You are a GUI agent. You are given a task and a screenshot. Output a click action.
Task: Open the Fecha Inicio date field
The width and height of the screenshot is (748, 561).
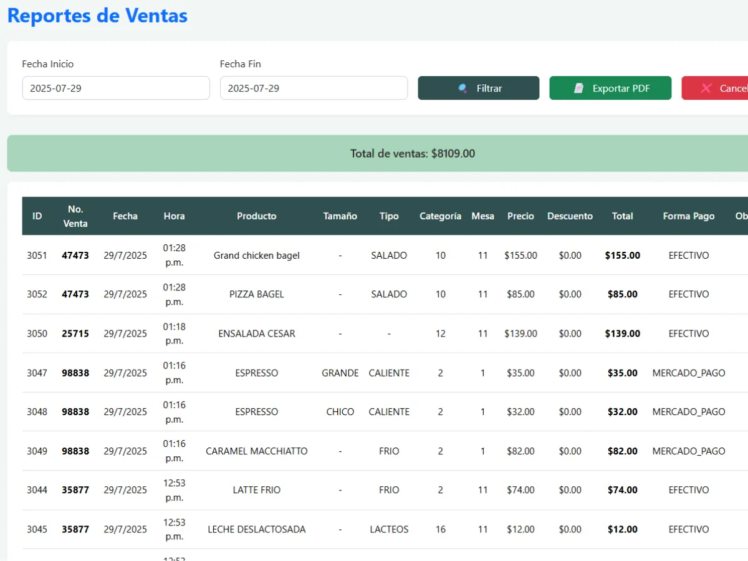[x=116, y=88]
